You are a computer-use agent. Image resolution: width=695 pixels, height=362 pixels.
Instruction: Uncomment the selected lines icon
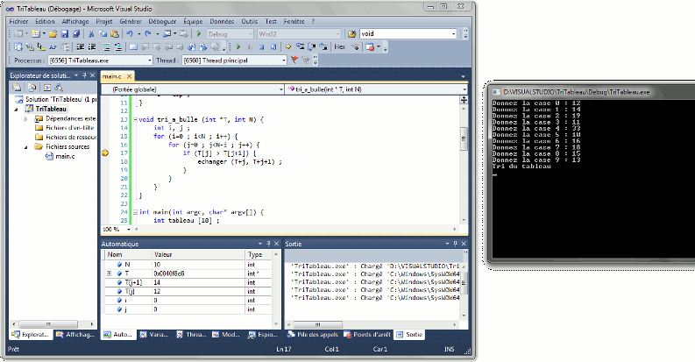click(x=118, y=47)
